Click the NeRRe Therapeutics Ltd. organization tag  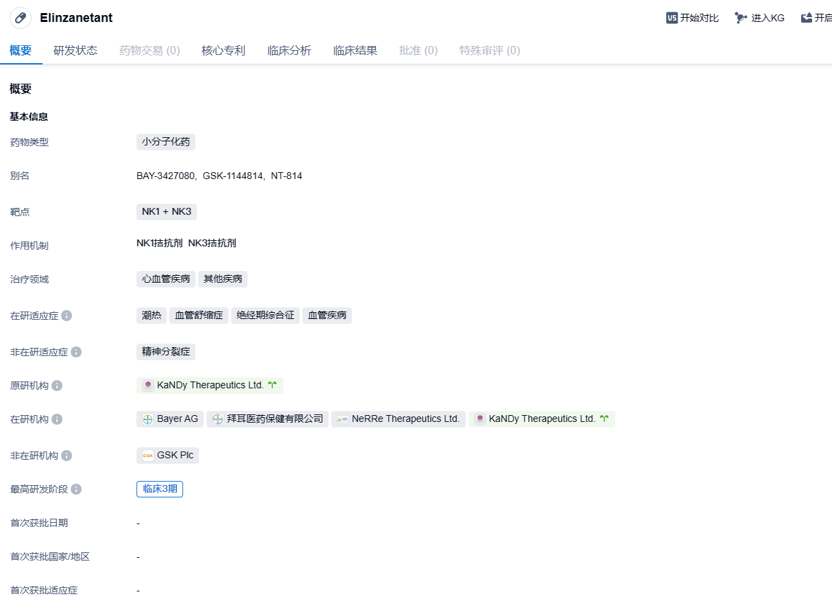399,419
